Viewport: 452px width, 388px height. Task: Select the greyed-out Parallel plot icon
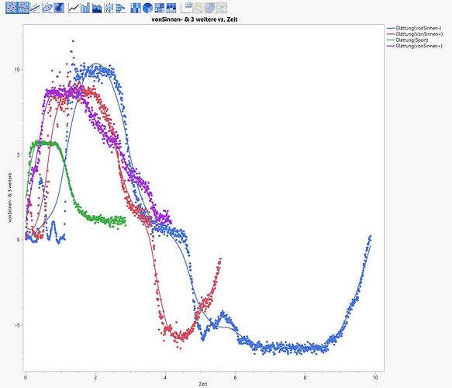point(222,8)
